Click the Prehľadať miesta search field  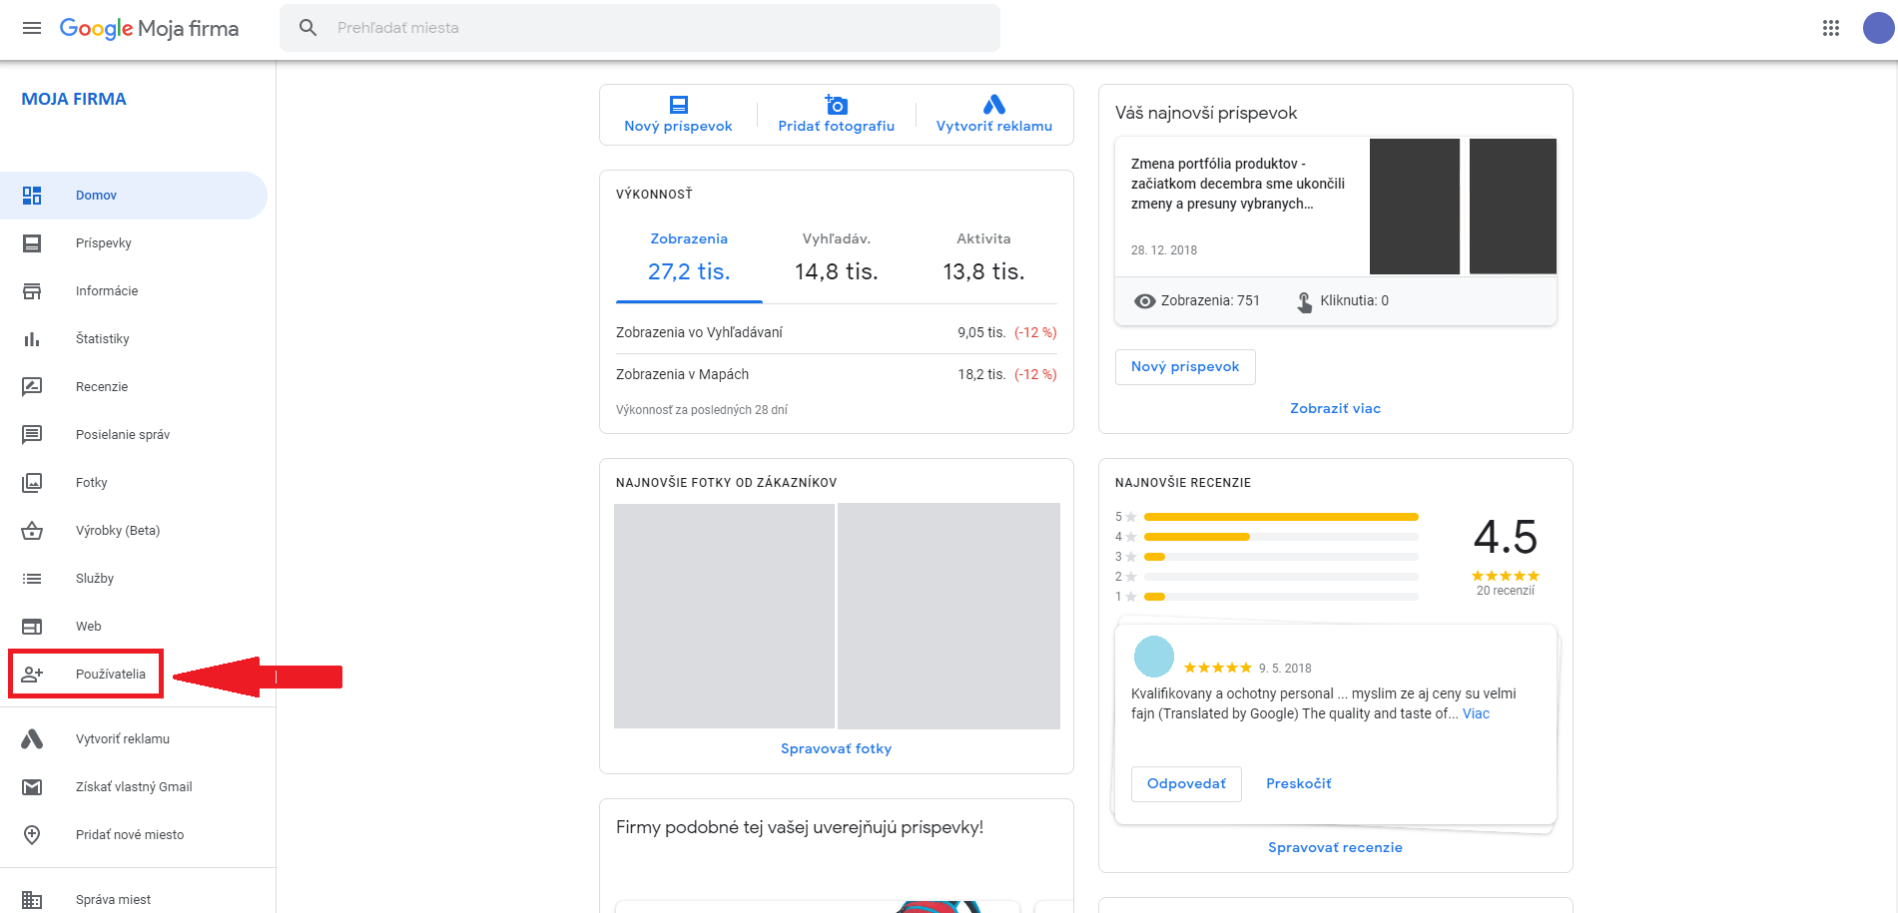[640, 28]
